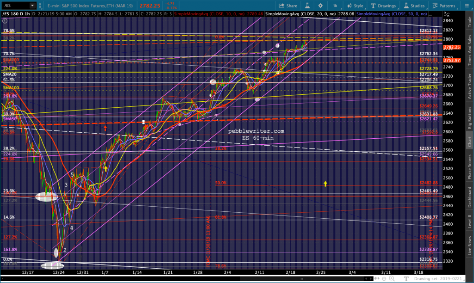Open the Style menu

coord(355,6)
